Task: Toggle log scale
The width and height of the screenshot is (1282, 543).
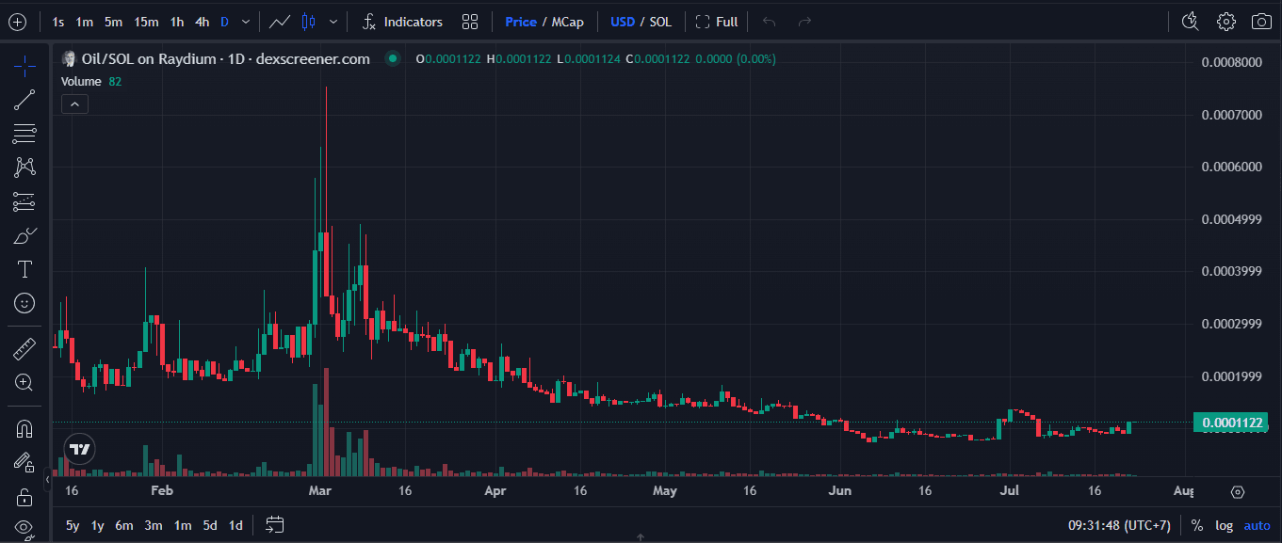Action: coord(1224,525)
